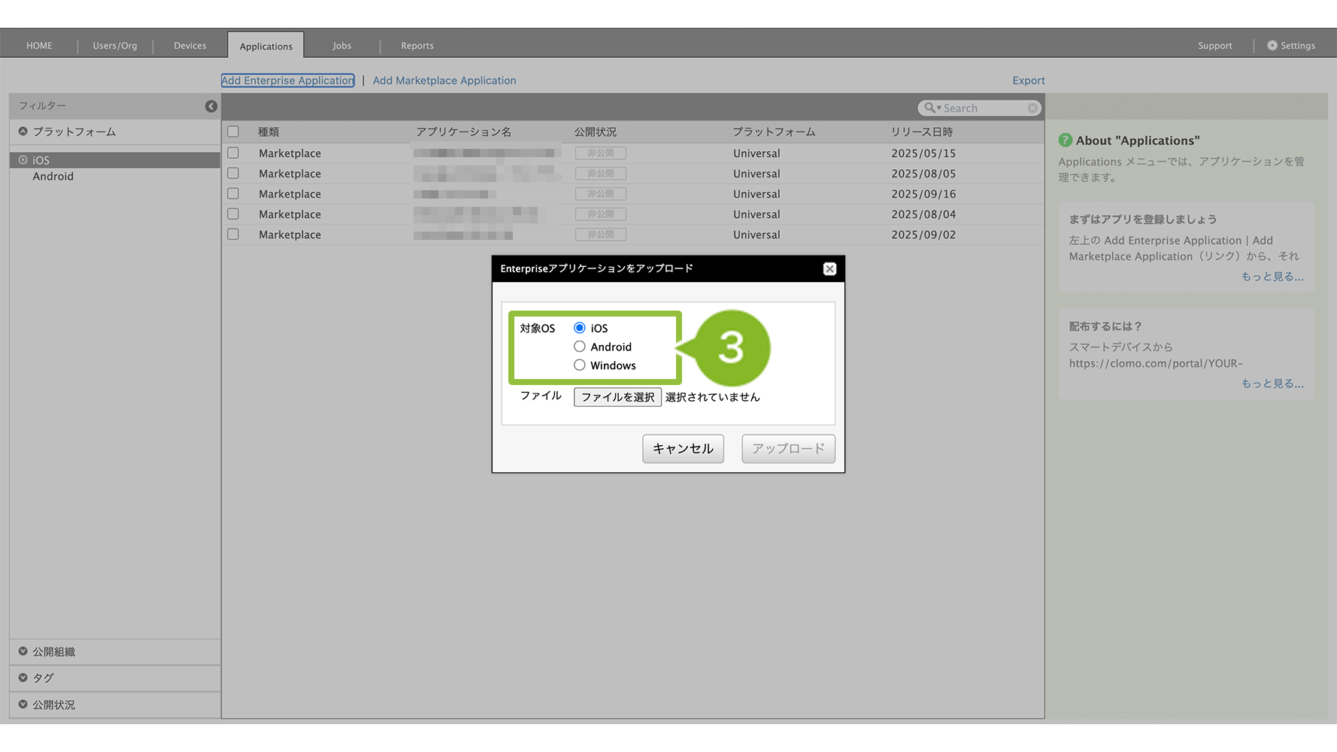Switch to the Reports tab
Screen dimensions: 1337x752
point(417,46)
